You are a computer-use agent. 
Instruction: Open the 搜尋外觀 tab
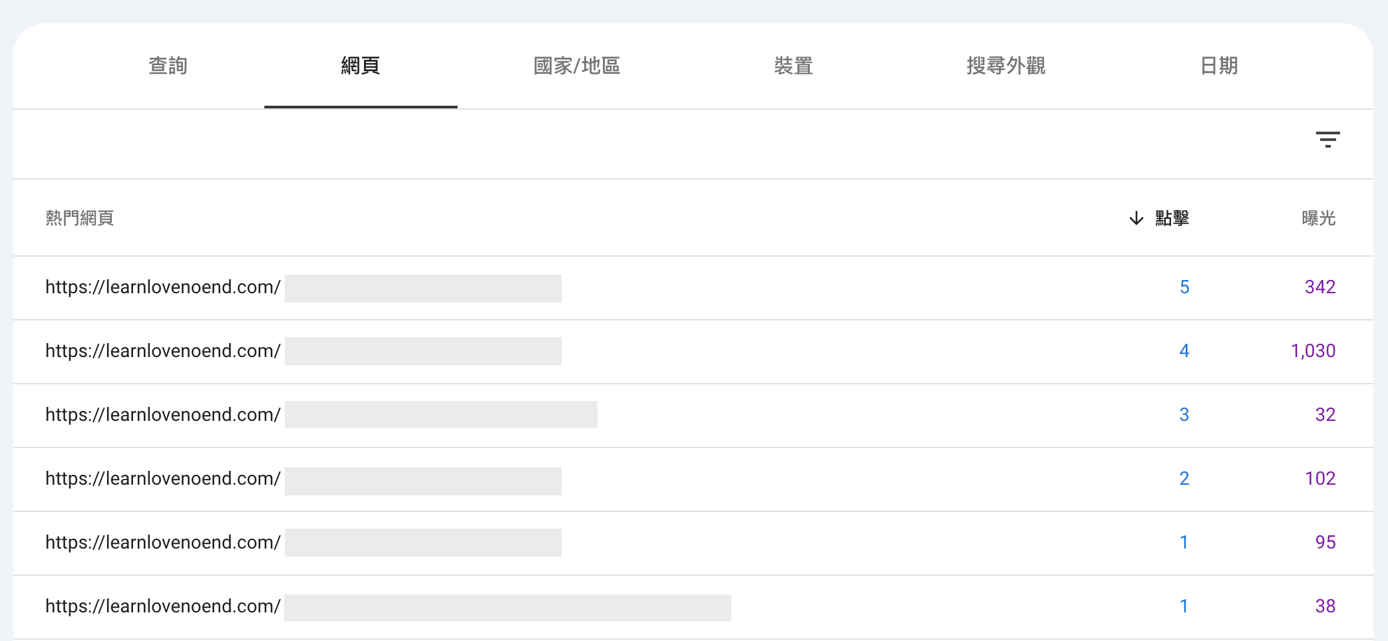pyautogui.click(x=1006, y=66)
